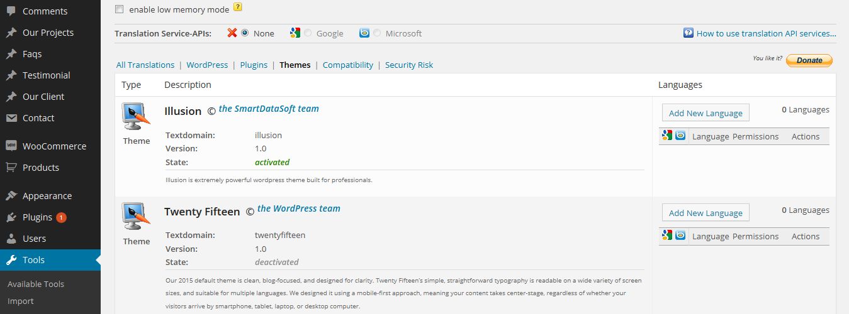This screenshot has height=314, width=849.
Task: Open the Themes filter tab
Action: (295, 65)
